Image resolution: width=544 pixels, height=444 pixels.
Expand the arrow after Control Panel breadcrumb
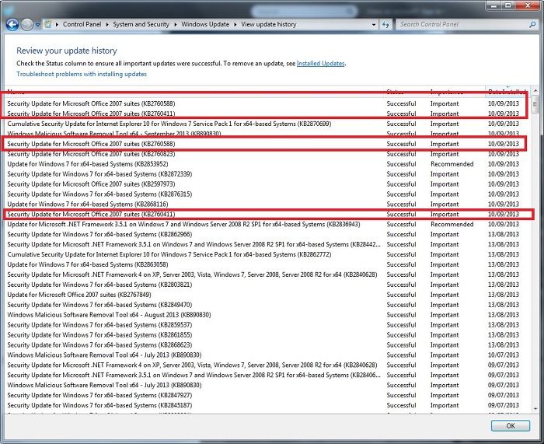point(107,24)
